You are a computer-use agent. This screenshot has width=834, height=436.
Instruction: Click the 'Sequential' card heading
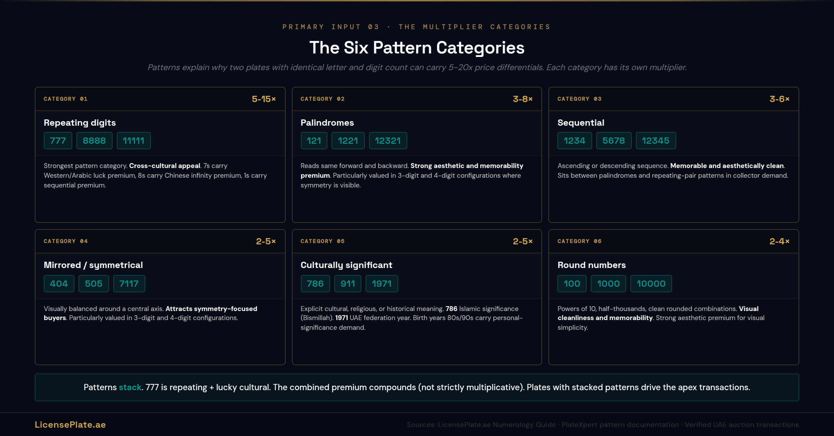(x=581, y=123)
